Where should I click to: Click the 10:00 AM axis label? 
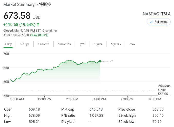coord(17,99)
